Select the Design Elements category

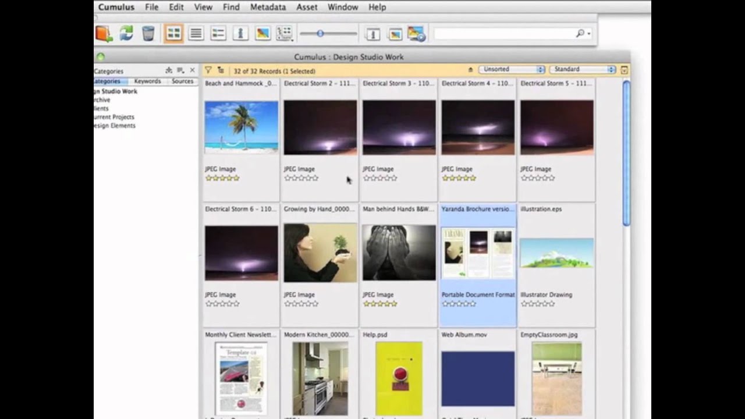pyautogui.click(x=115, y=126)
